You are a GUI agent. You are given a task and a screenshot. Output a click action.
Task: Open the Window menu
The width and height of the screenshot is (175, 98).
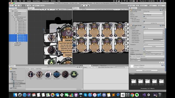(53, 1)
